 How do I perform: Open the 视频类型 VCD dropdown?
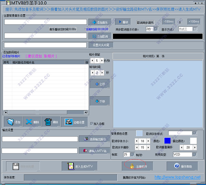coord(194,155)
